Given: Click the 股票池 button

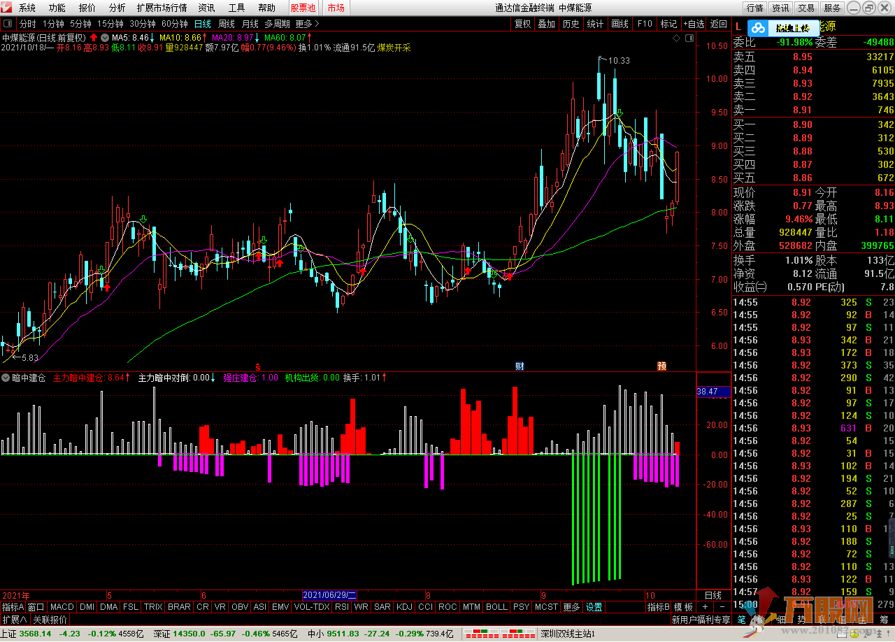Looking at the screenshot, I should pos(303,8).
